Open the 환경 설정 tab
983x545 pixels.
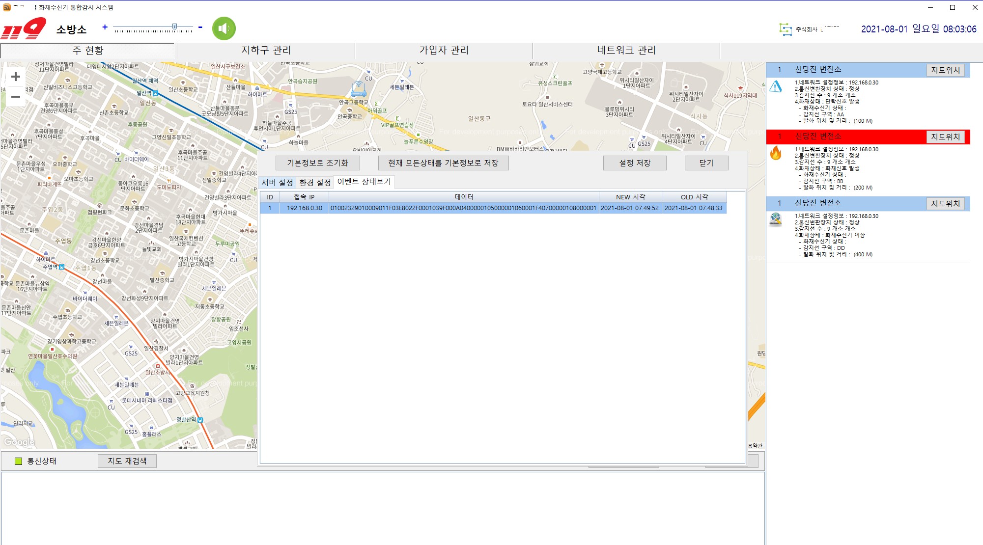click(315, 183)
